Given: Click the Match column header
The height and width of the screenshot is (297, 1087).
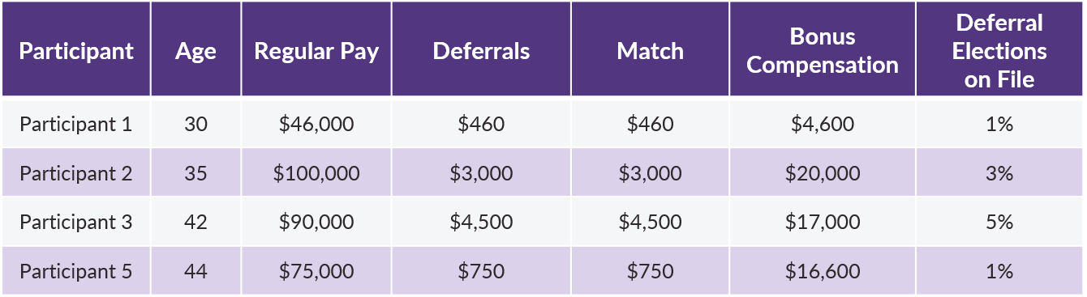Looking at the screenshot, I should pos(650,51).
